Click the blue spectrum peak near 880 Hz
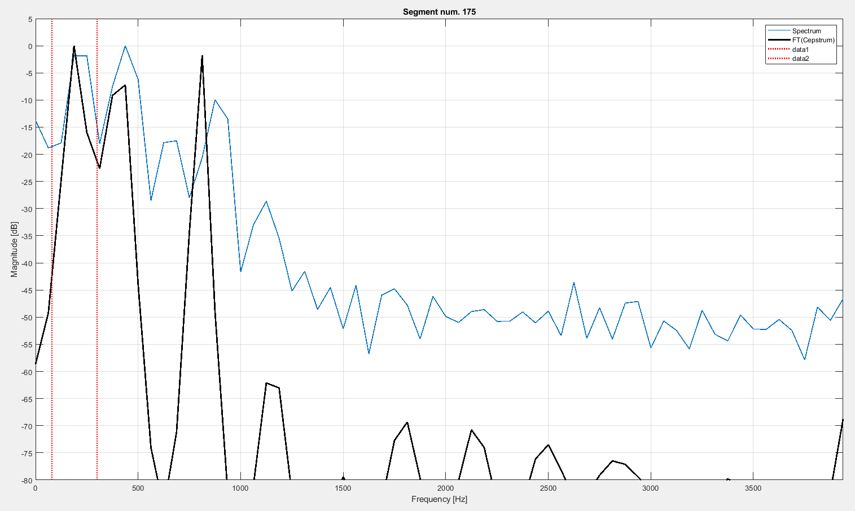Screen dimensions: 855x511 click(215, 100)
